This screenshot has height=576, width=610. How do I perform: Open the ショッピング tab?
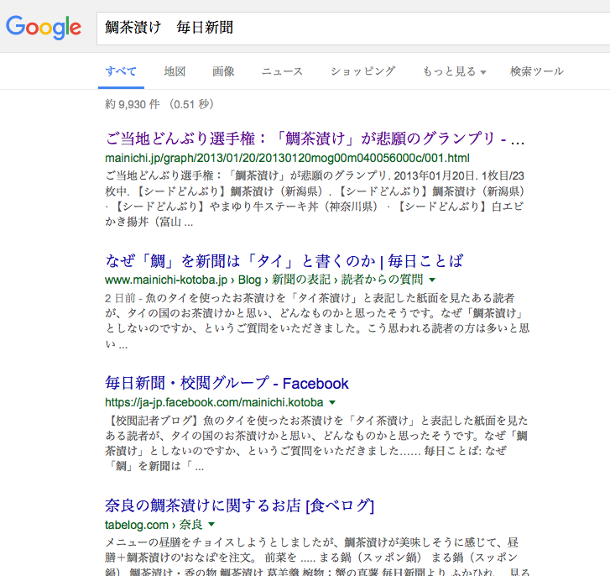(x=362, y=71)
